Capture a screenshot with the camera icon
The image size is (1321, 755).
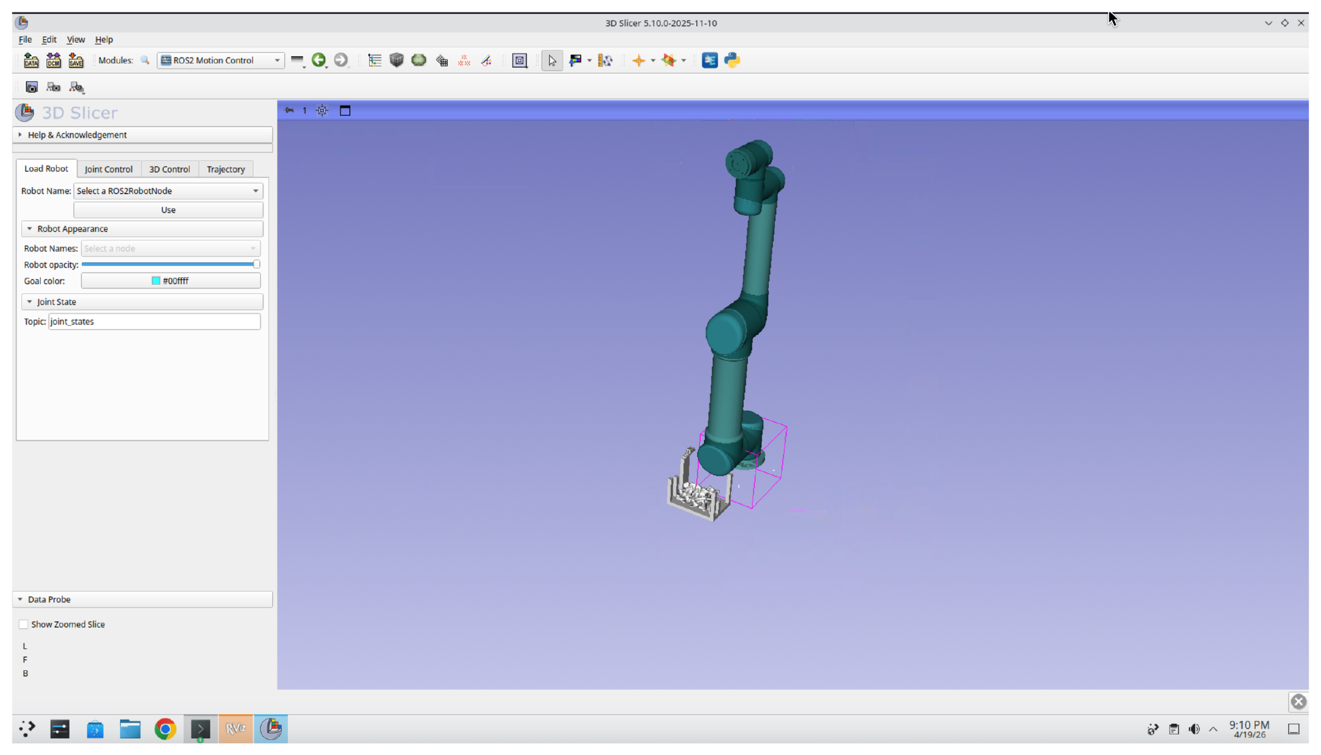click(32, 87)
